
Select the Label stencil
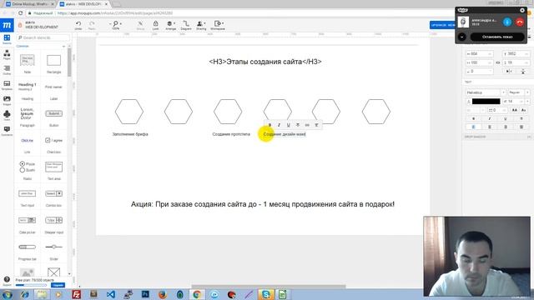click(x=53, y=91)
